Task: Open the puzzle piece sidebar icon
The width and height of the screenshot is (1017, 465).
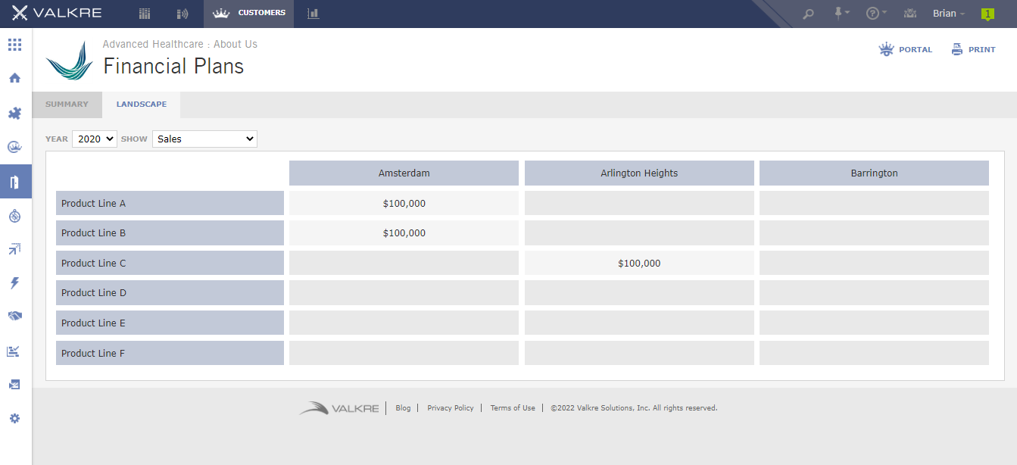Action: pyautogui.click(x=15, y=113)
